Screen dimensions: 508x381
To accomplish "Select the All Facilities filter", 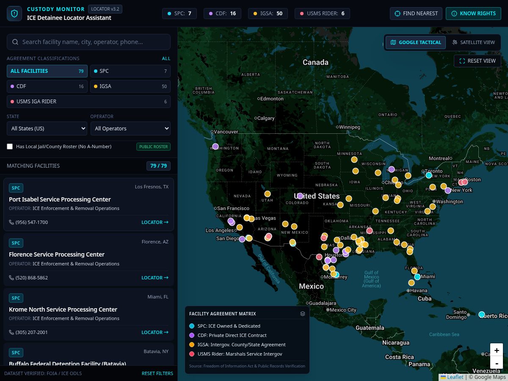I will pyautogui.click(x=47, y=71).
